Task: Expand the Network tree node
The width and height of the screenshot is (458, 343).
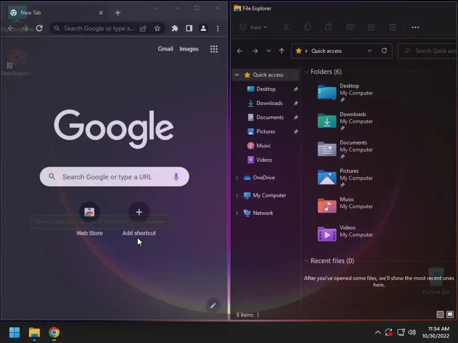Action: [237, 213]
